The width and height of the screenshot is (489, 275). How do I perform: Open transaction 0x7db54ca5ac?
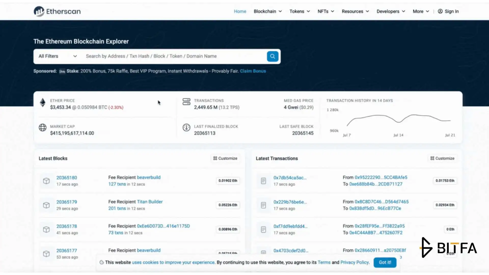(x=290, y=178)
